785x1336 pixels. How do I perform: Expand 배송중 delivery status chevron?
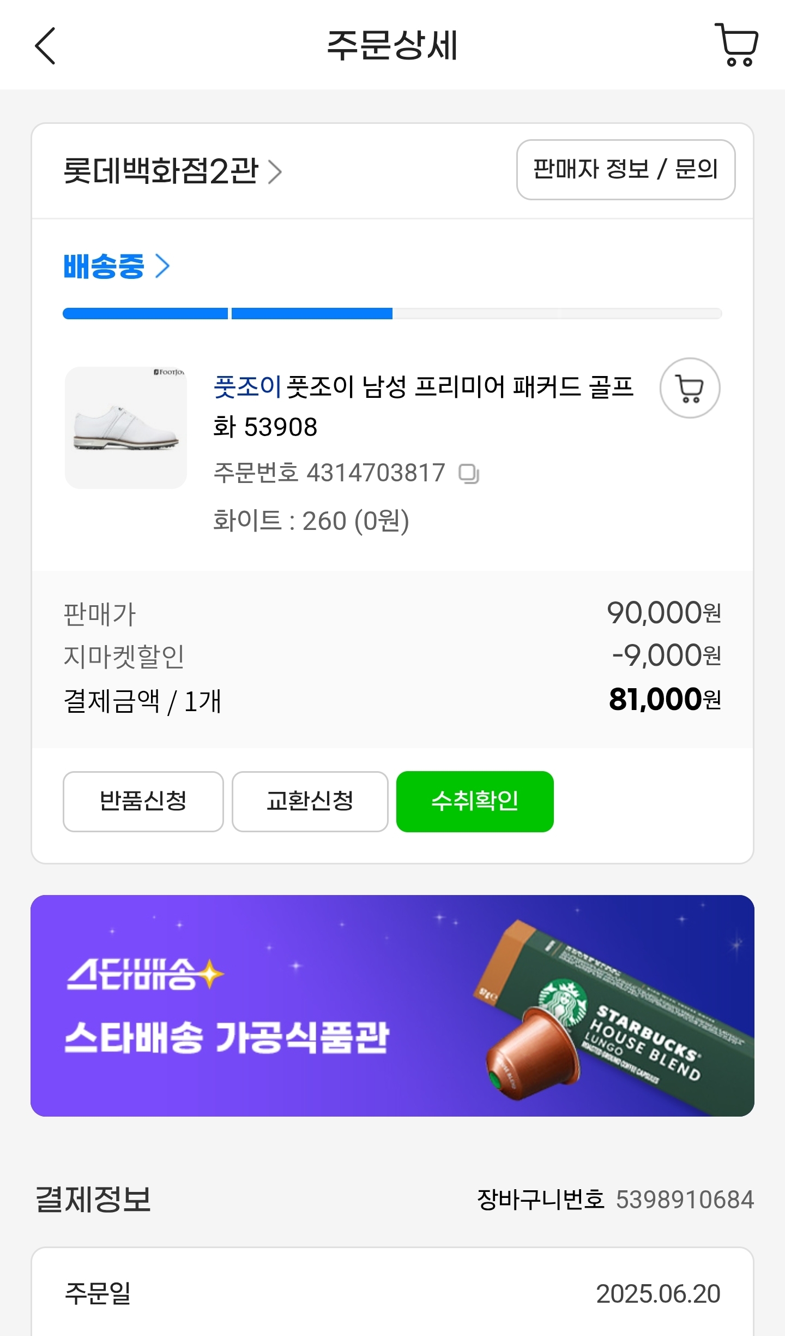(163, 266)
